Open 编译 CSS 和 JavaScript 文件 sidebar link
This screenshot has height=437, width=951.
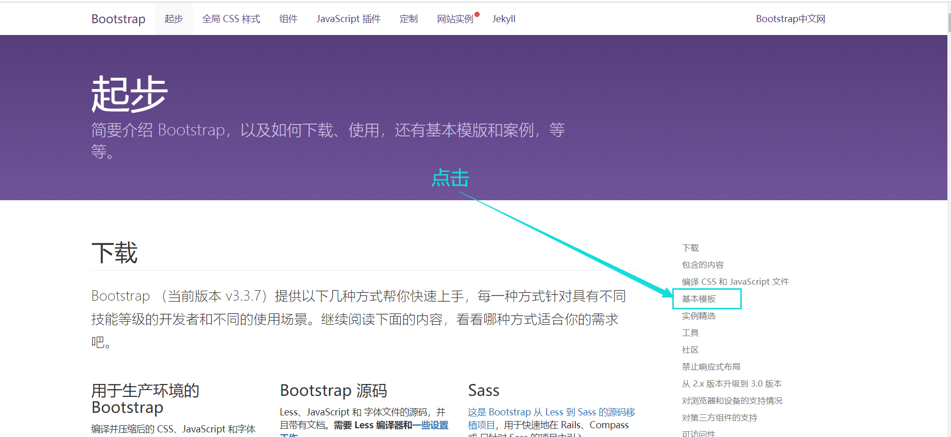click(735, 282)
